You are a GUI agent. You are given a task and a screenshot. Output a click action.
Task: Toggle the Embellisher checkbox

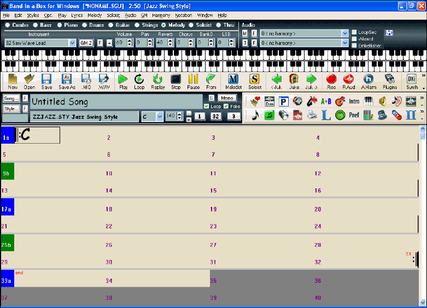click(x=354, y=45)
